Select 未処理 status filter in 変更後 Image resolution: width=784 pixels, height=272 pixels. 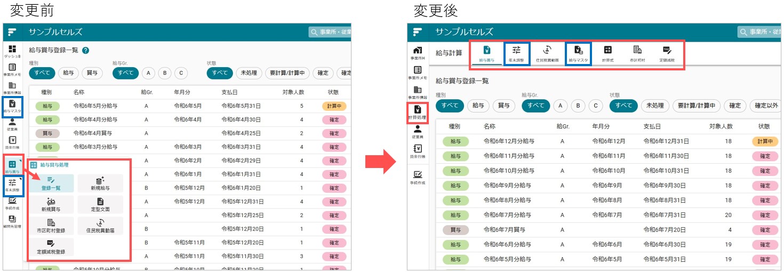[655, 106]
